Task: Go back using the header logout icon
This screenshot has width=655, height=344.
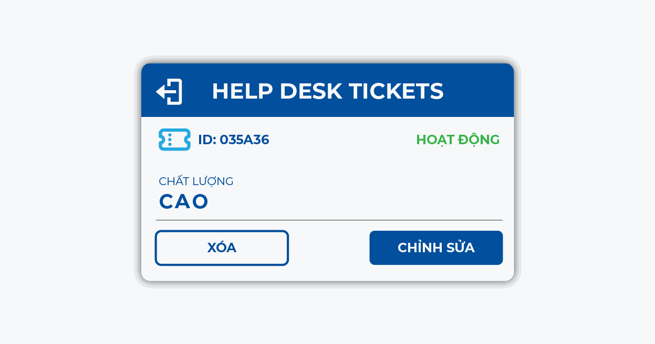Action: click(x=169, y=92)
